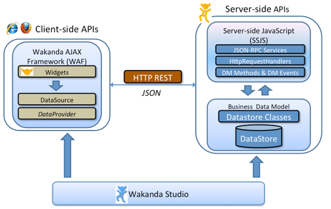The height and width of the screenshot is (209, 331).
Task: Click the HTTP REST label box
Action: [153, 77]
